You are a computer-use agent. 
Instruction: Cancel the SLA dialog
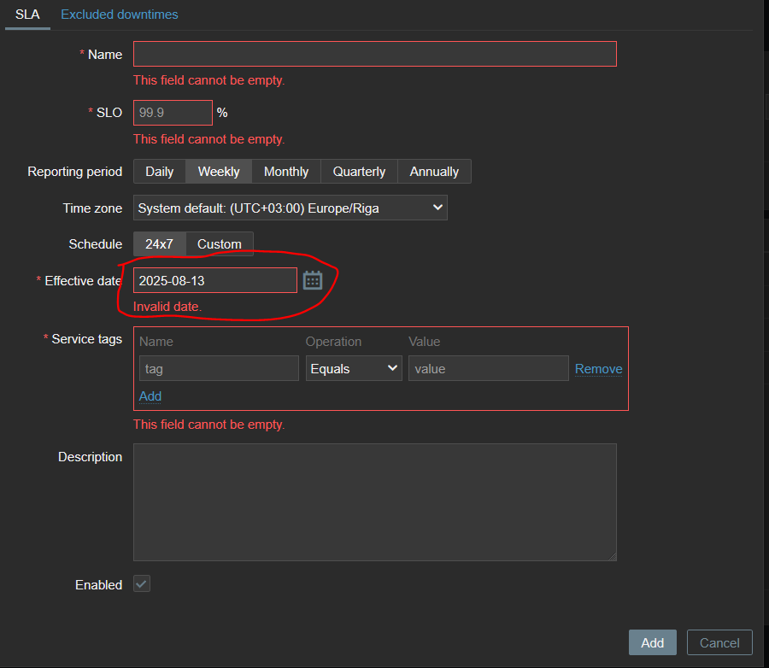point(719,642)
